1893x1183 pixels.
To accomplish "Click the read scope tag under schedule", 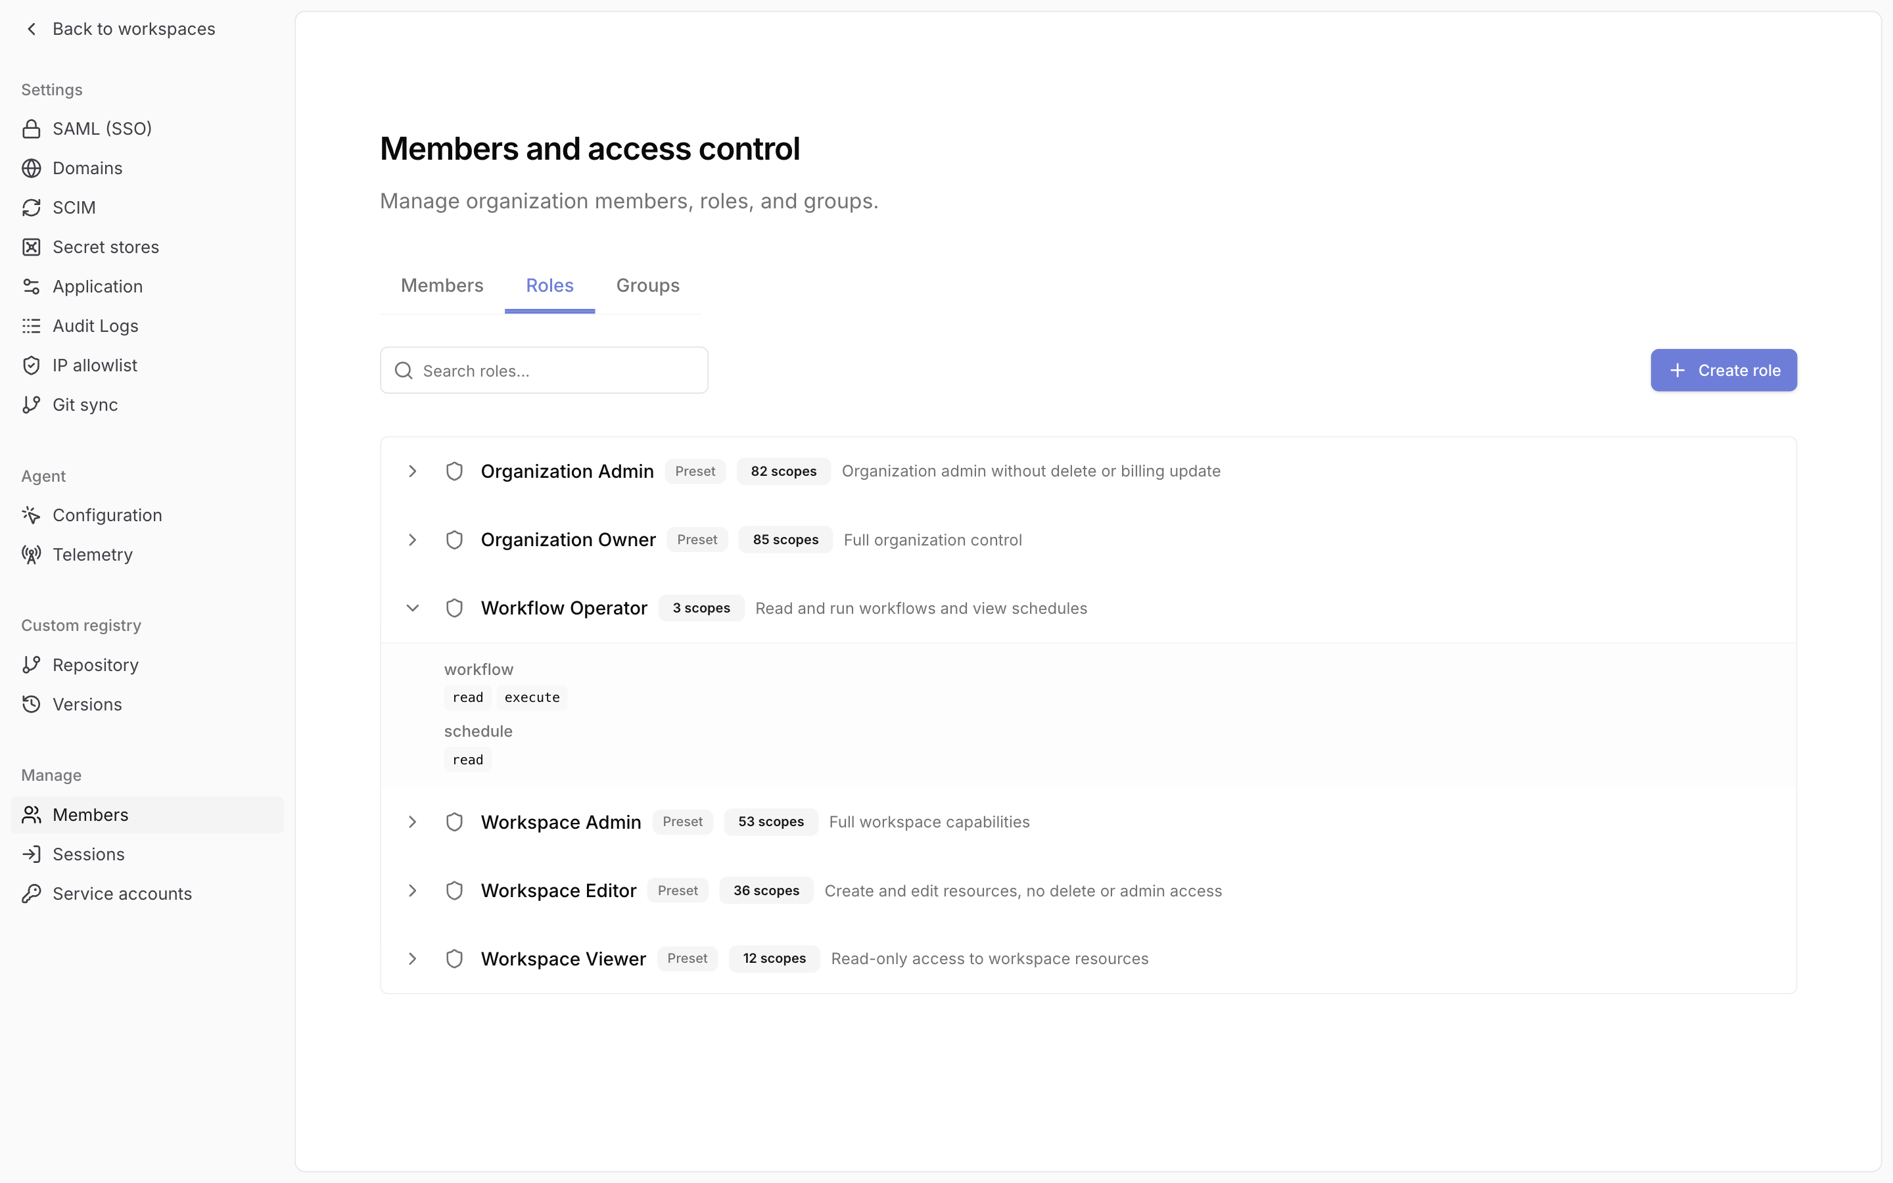I will click(468, 760).
